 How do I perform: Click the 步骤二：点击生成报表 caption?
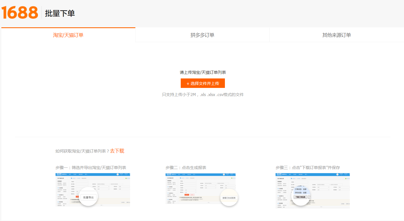(186, 168)
